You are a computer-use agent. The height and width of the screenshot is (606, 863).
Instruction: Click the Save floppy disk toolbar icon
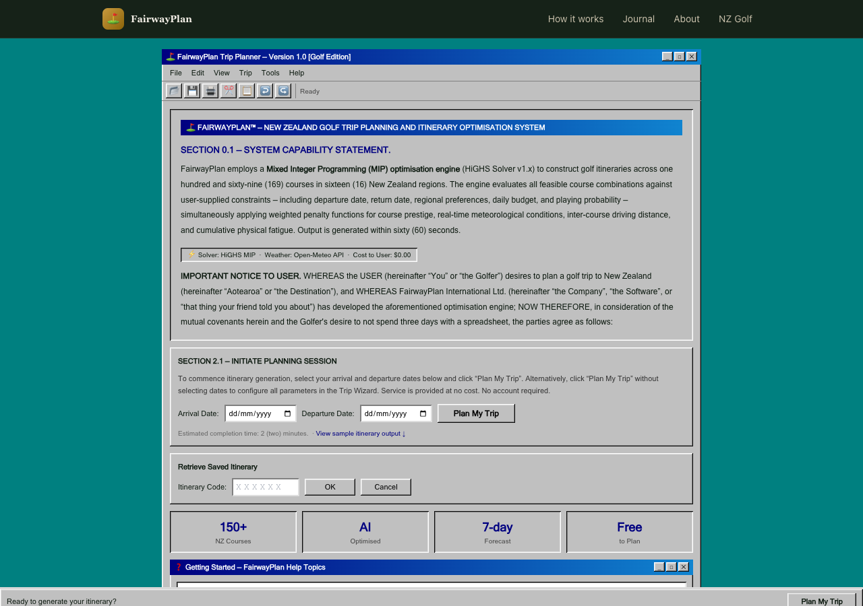click(x=192, y=91)
